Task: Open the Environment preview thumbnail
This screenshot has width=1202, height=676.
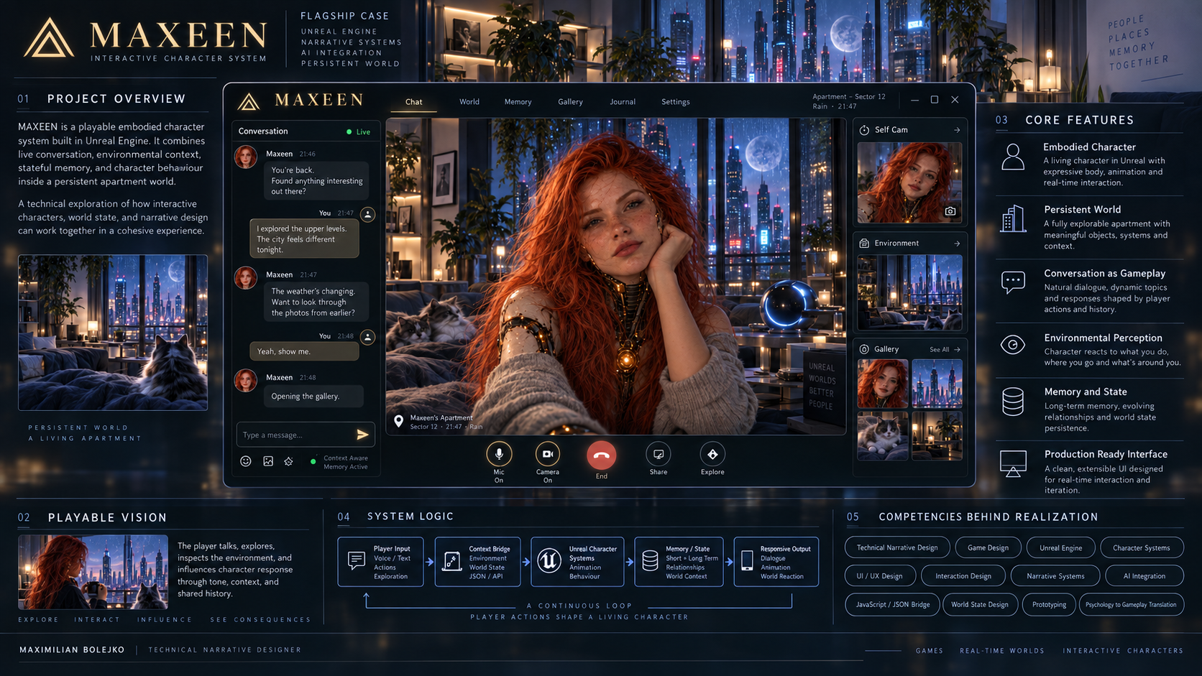Action: click(909, 292)
